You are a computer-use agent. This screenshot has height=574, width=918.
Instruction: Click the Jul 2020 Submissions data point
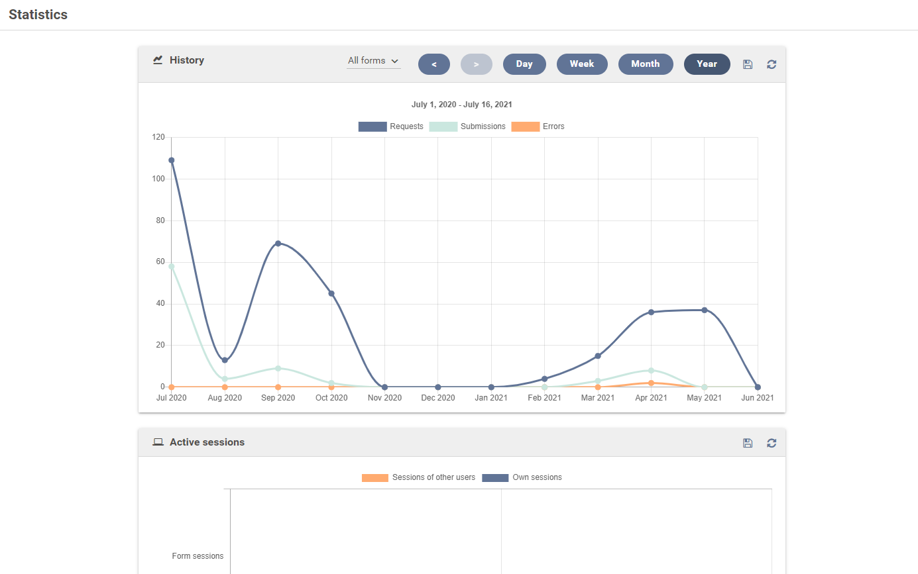[172, 266]
